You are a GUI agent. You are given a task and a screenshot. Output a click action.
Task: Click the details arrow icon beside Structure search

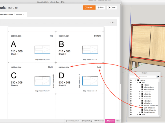(158, 77)
